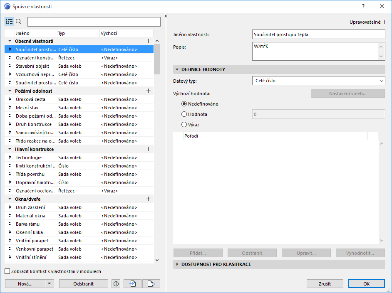Image resolution: width=392 pixels, height=293 pixels.
Task: Focus the search text field
Action: 94,22
